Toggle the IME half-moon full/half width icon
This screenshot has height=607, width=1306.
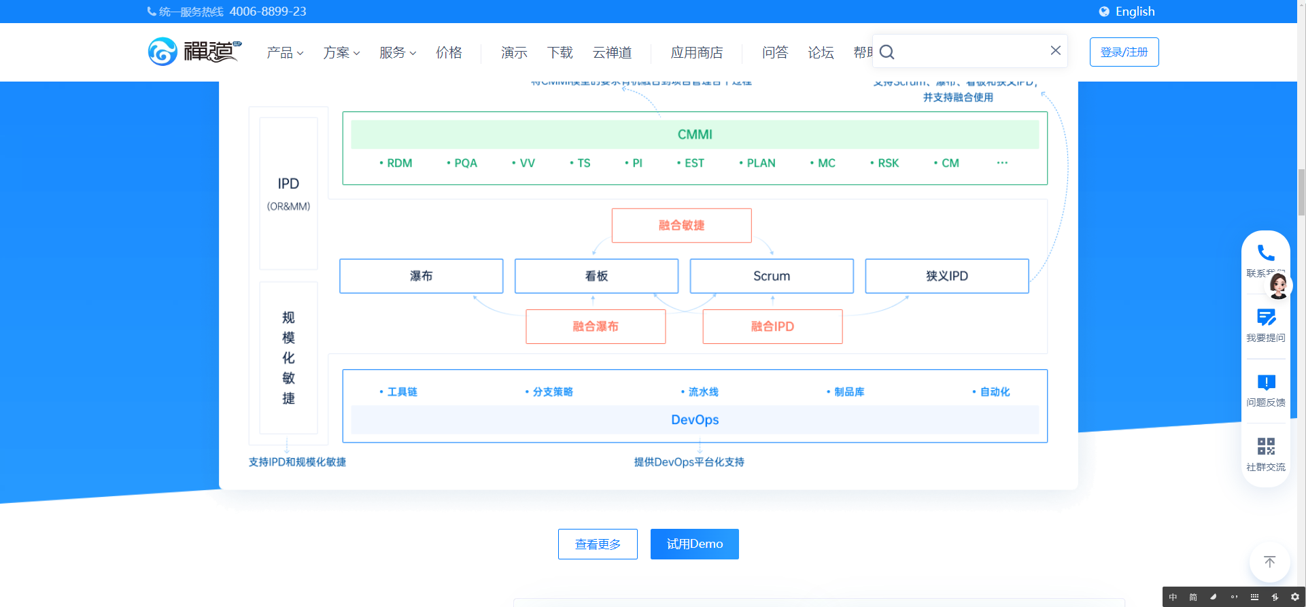coord(1214,597)
